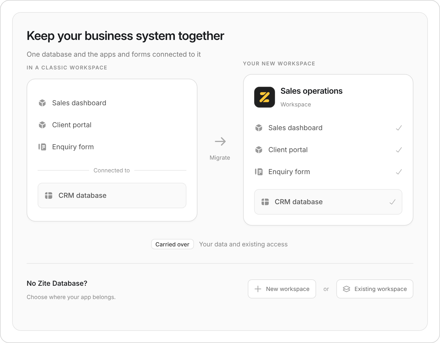Click the form icon beside Enquiry form in classic workspace
This screenshot has width=440, height=343.
point(42,147)
